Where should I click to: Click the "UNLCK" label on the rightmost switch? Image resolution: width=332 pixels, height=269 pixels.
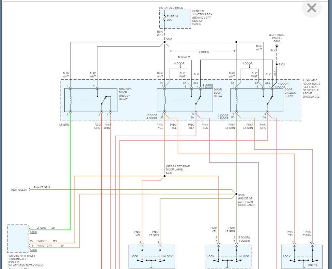[312, 265]
